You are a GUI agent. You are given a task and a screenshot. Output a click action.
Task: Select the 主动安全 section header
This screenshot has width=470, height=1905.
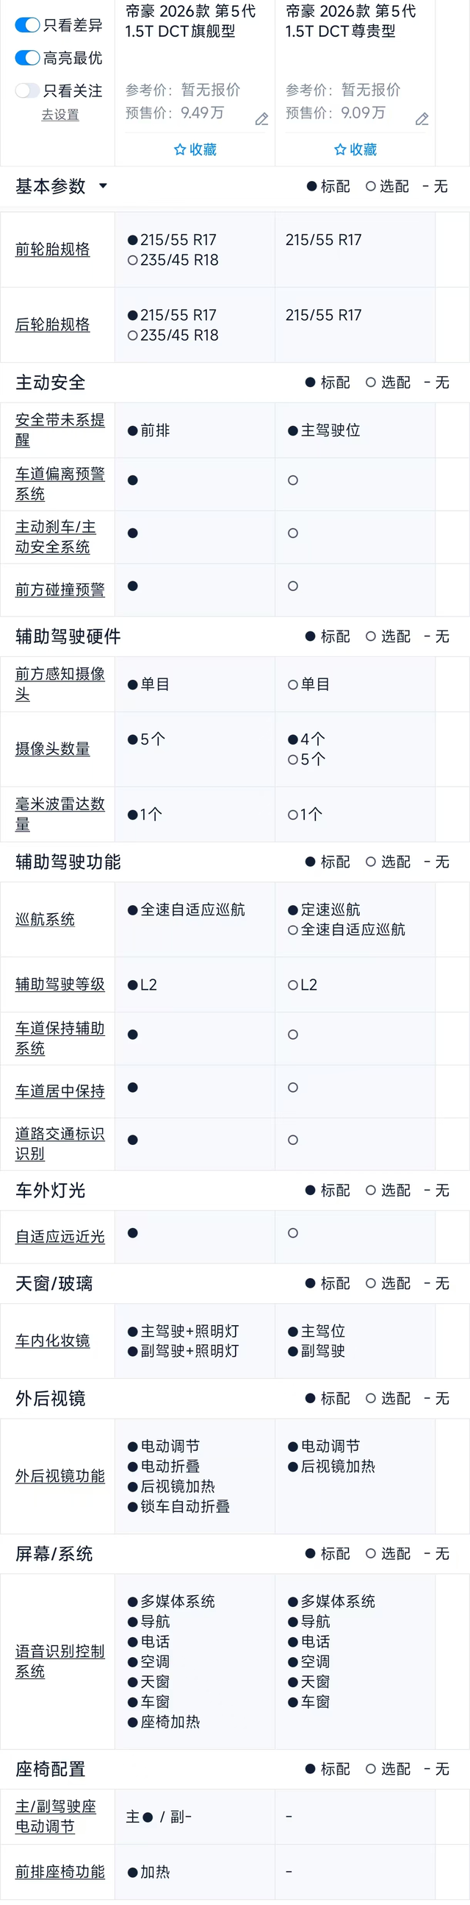pos(50,383)
